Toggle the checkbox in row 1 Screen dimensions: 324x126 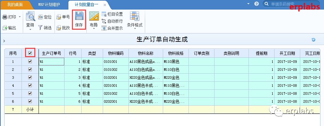click(30, 61)
